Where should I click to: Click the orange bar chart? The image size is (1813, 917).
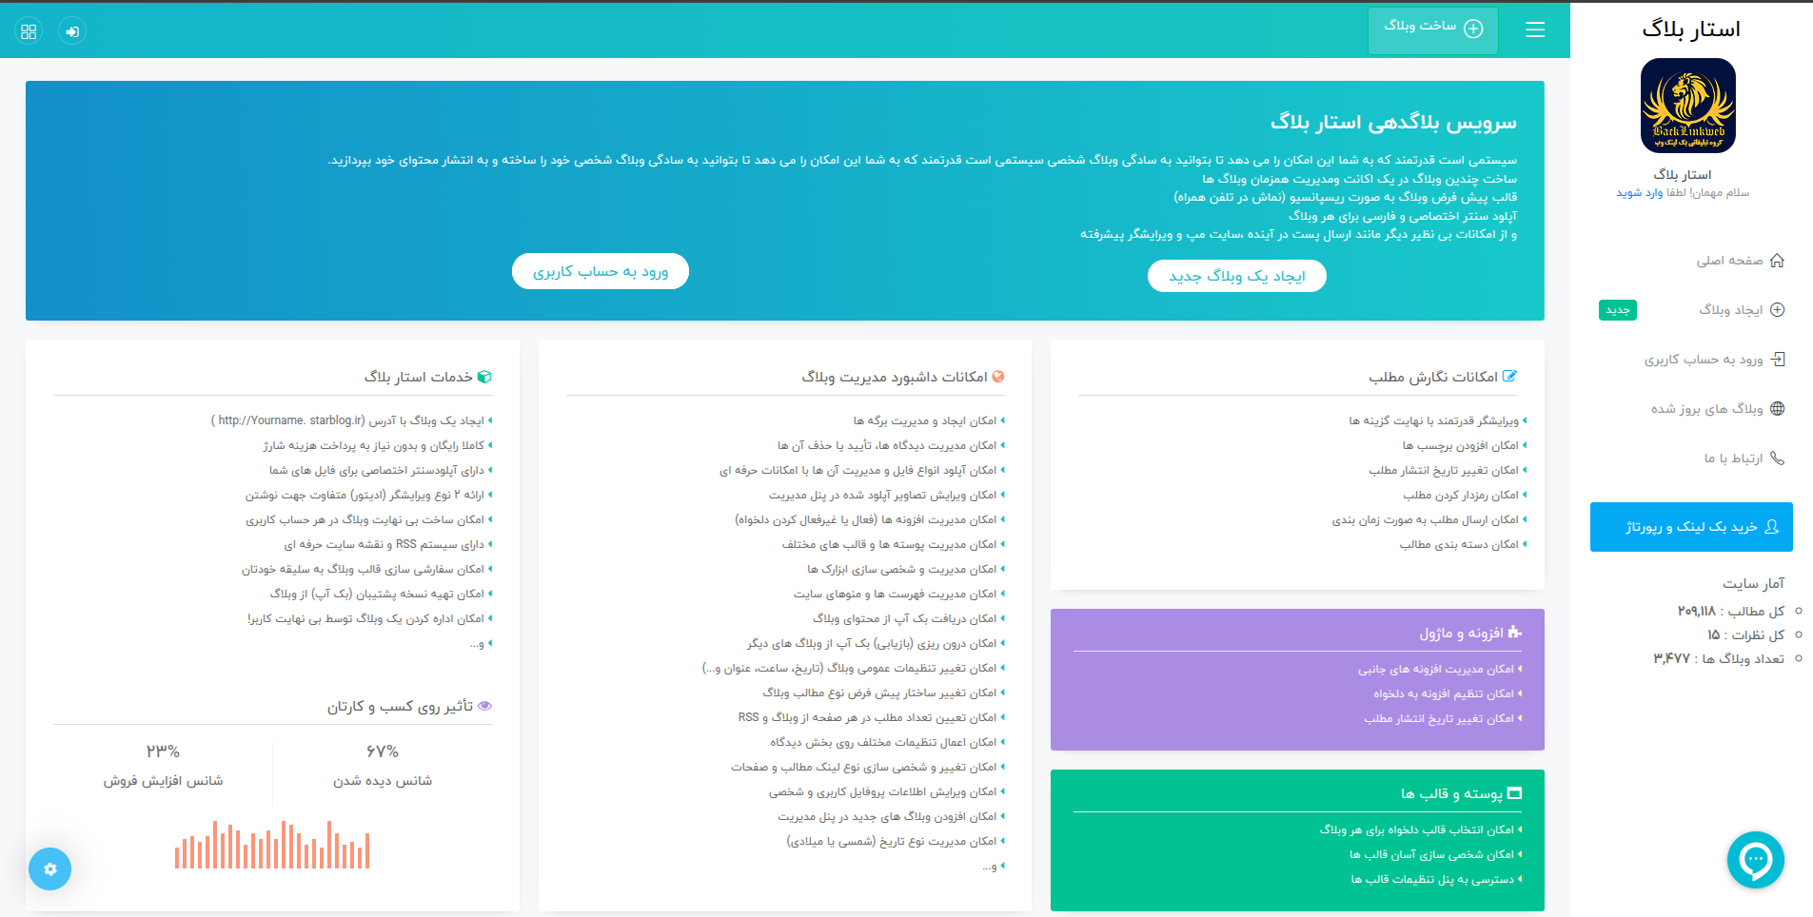click(x=272, y=844)
